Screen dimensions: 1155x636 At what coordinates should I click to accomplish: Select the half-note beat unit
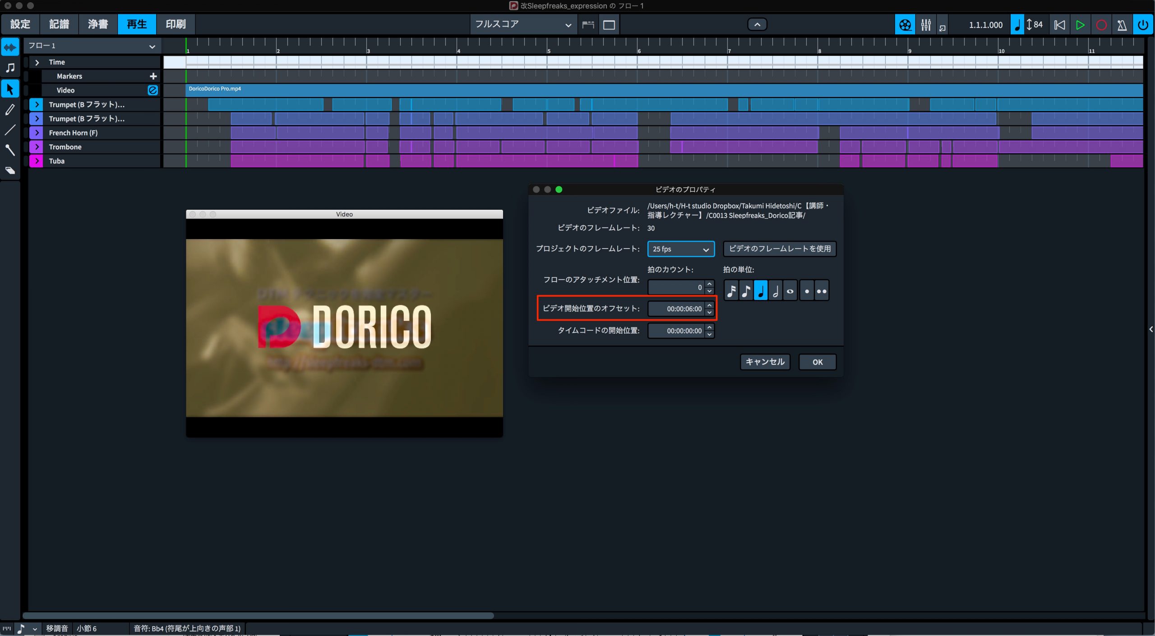(775, 290)
